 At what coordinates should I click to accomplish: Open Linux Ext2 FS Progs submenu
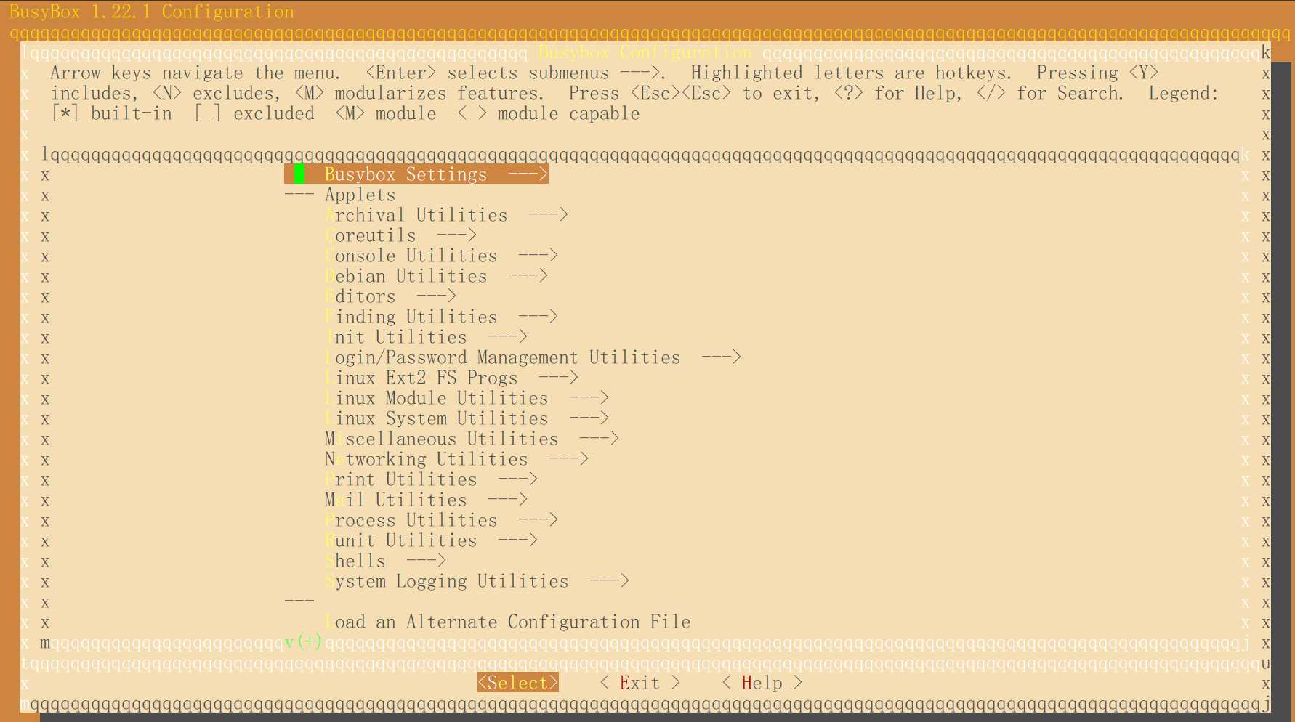[x=451, y=378]
